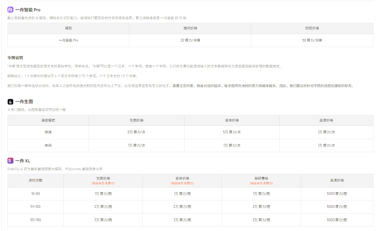Click the 令牌说明 heading
Viewport: 384px width, 231px height.
pos(15,58)
